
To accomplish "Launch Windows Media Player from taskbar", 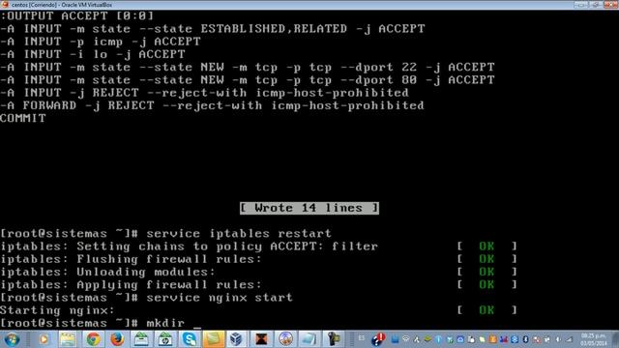I will click(44, 339).
